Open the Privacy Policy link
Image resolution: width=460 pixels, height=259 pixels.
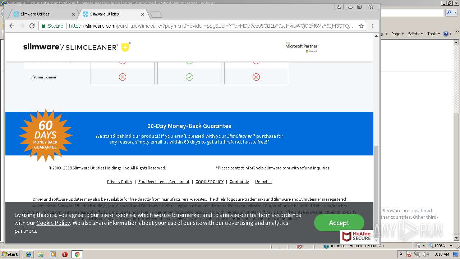coord(120,182)
